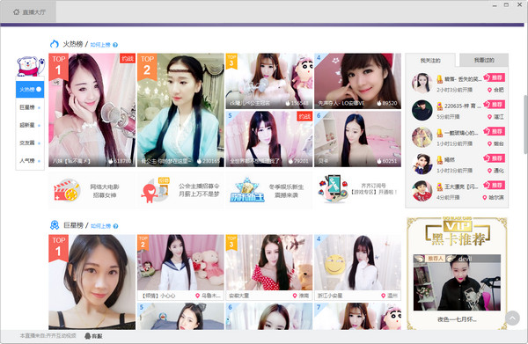Click 推荐 tag on the 通化 streamer row

tap(494, 158)
